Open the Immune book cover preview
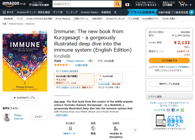Screen dimensions: 195x140 click(x=25, y=62)
